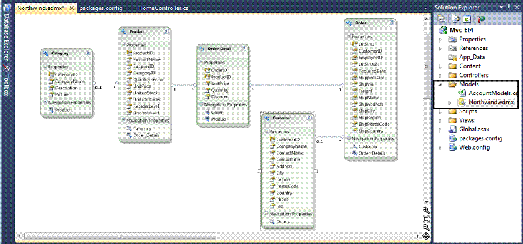Select Product navigation property in Order_Detail
The height and width of the screenshot is (244, 523).
[219, 119]
